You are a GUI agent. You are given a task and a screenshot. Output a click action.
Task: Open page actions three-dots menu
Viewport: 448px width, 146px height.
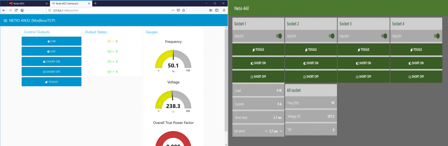click(x=173, y=10)
